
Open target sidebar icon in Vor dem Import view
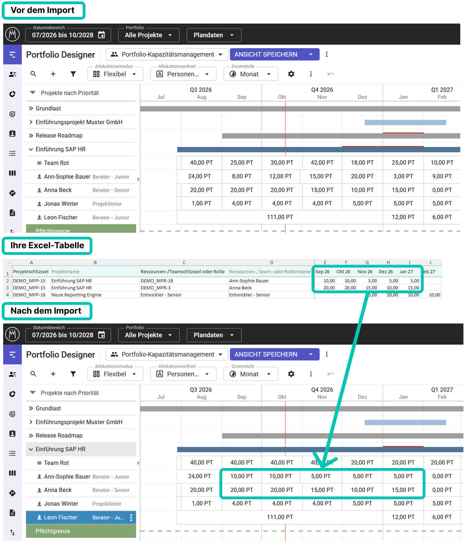(12, 114)
